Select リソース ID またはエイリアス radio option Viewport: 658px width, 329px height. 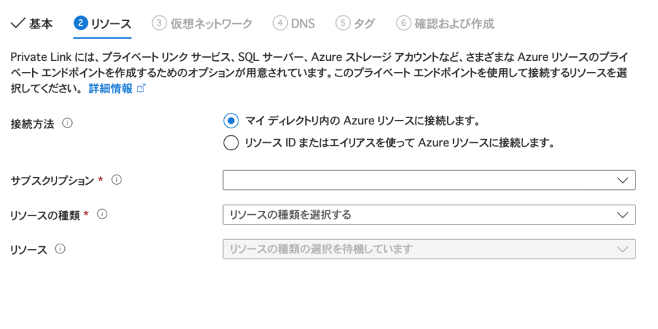click(231, 143)
